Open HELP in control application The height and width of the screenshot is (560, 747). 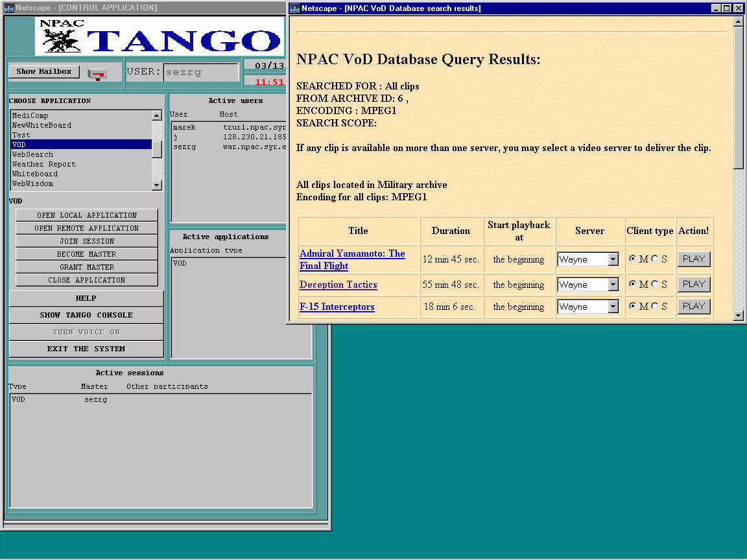[86, 298]
